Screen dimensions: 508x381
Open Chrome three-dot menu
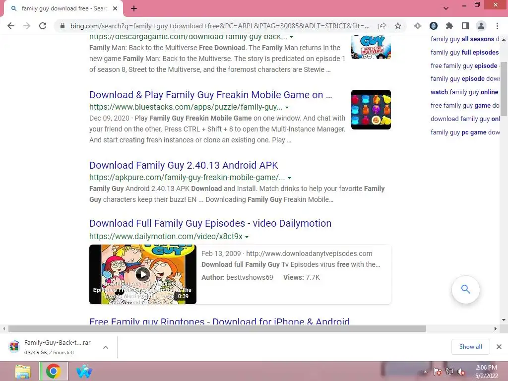497,26
